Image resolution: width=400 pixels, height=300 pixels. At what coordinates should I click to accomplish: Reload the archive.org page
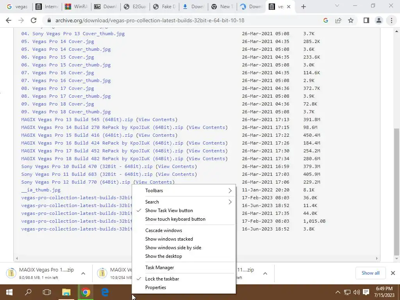[34, 20]
